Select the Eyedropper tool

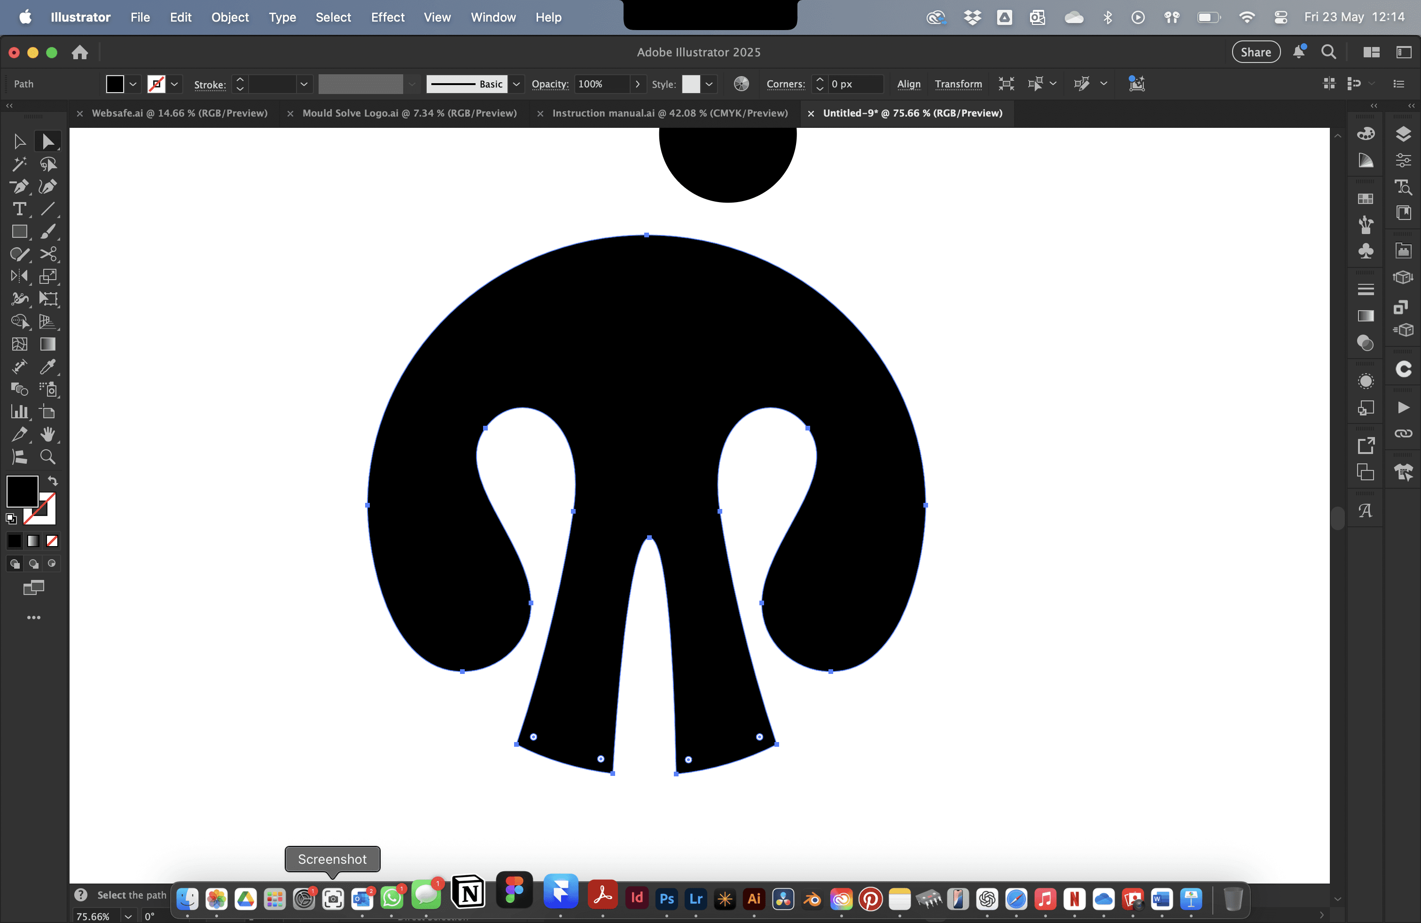(48, 367)
